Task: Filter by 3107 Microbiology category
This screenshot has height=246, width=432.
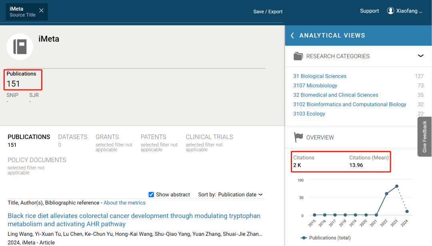Action: tap(315, 85)
